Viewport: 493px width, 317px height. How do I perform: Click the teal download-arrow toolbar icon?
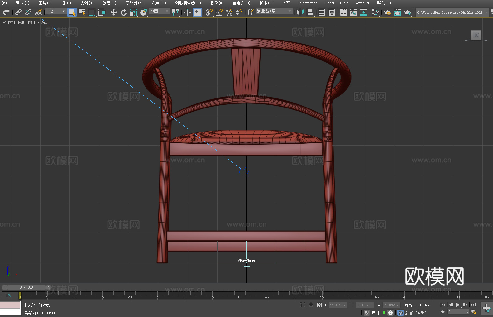(364, 12)
